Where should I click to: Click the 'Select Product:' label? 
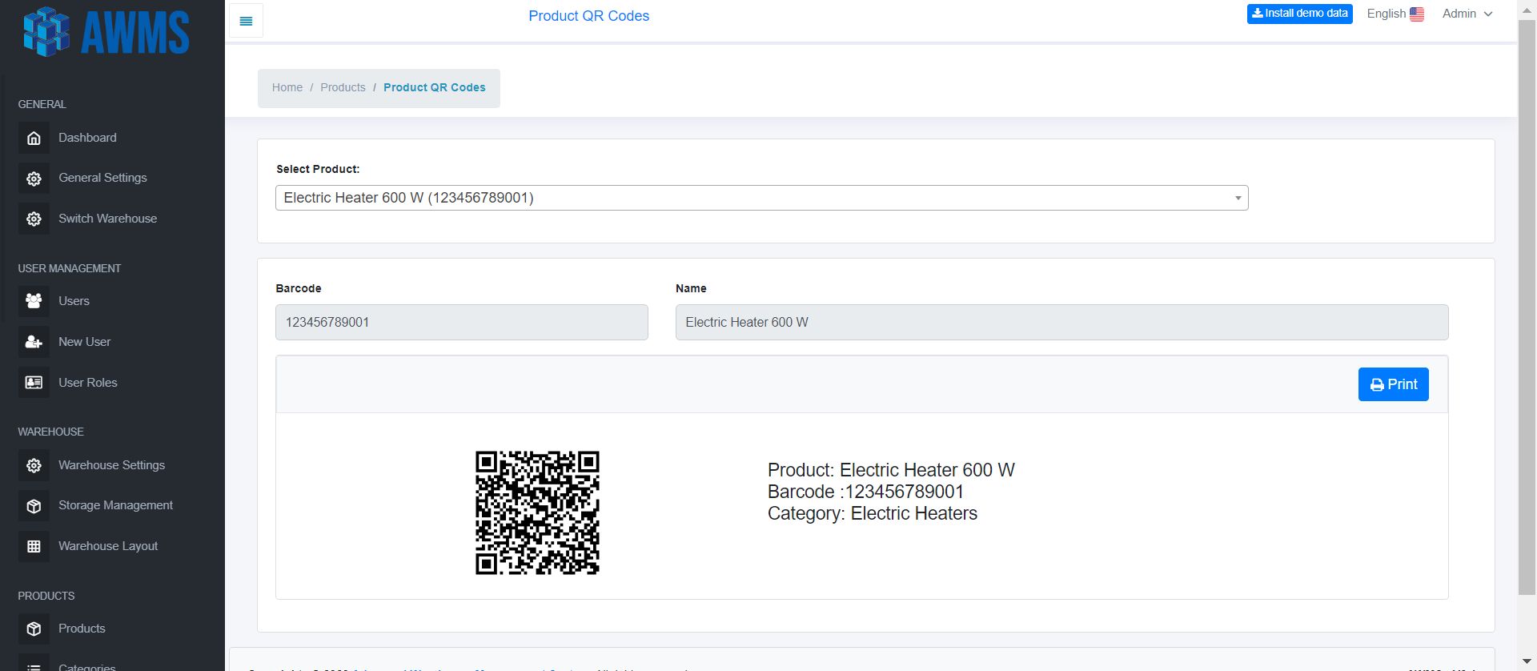coord(318,169)
